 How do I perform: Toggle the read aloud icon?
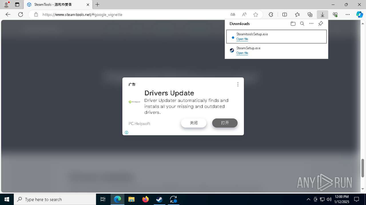coord(244,15)
